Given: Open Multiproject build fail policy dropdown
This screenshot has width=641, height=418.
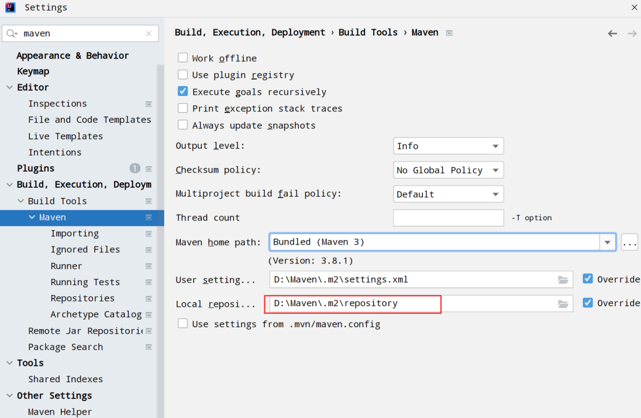Looking at the screenshot, I should click(449, 194).
